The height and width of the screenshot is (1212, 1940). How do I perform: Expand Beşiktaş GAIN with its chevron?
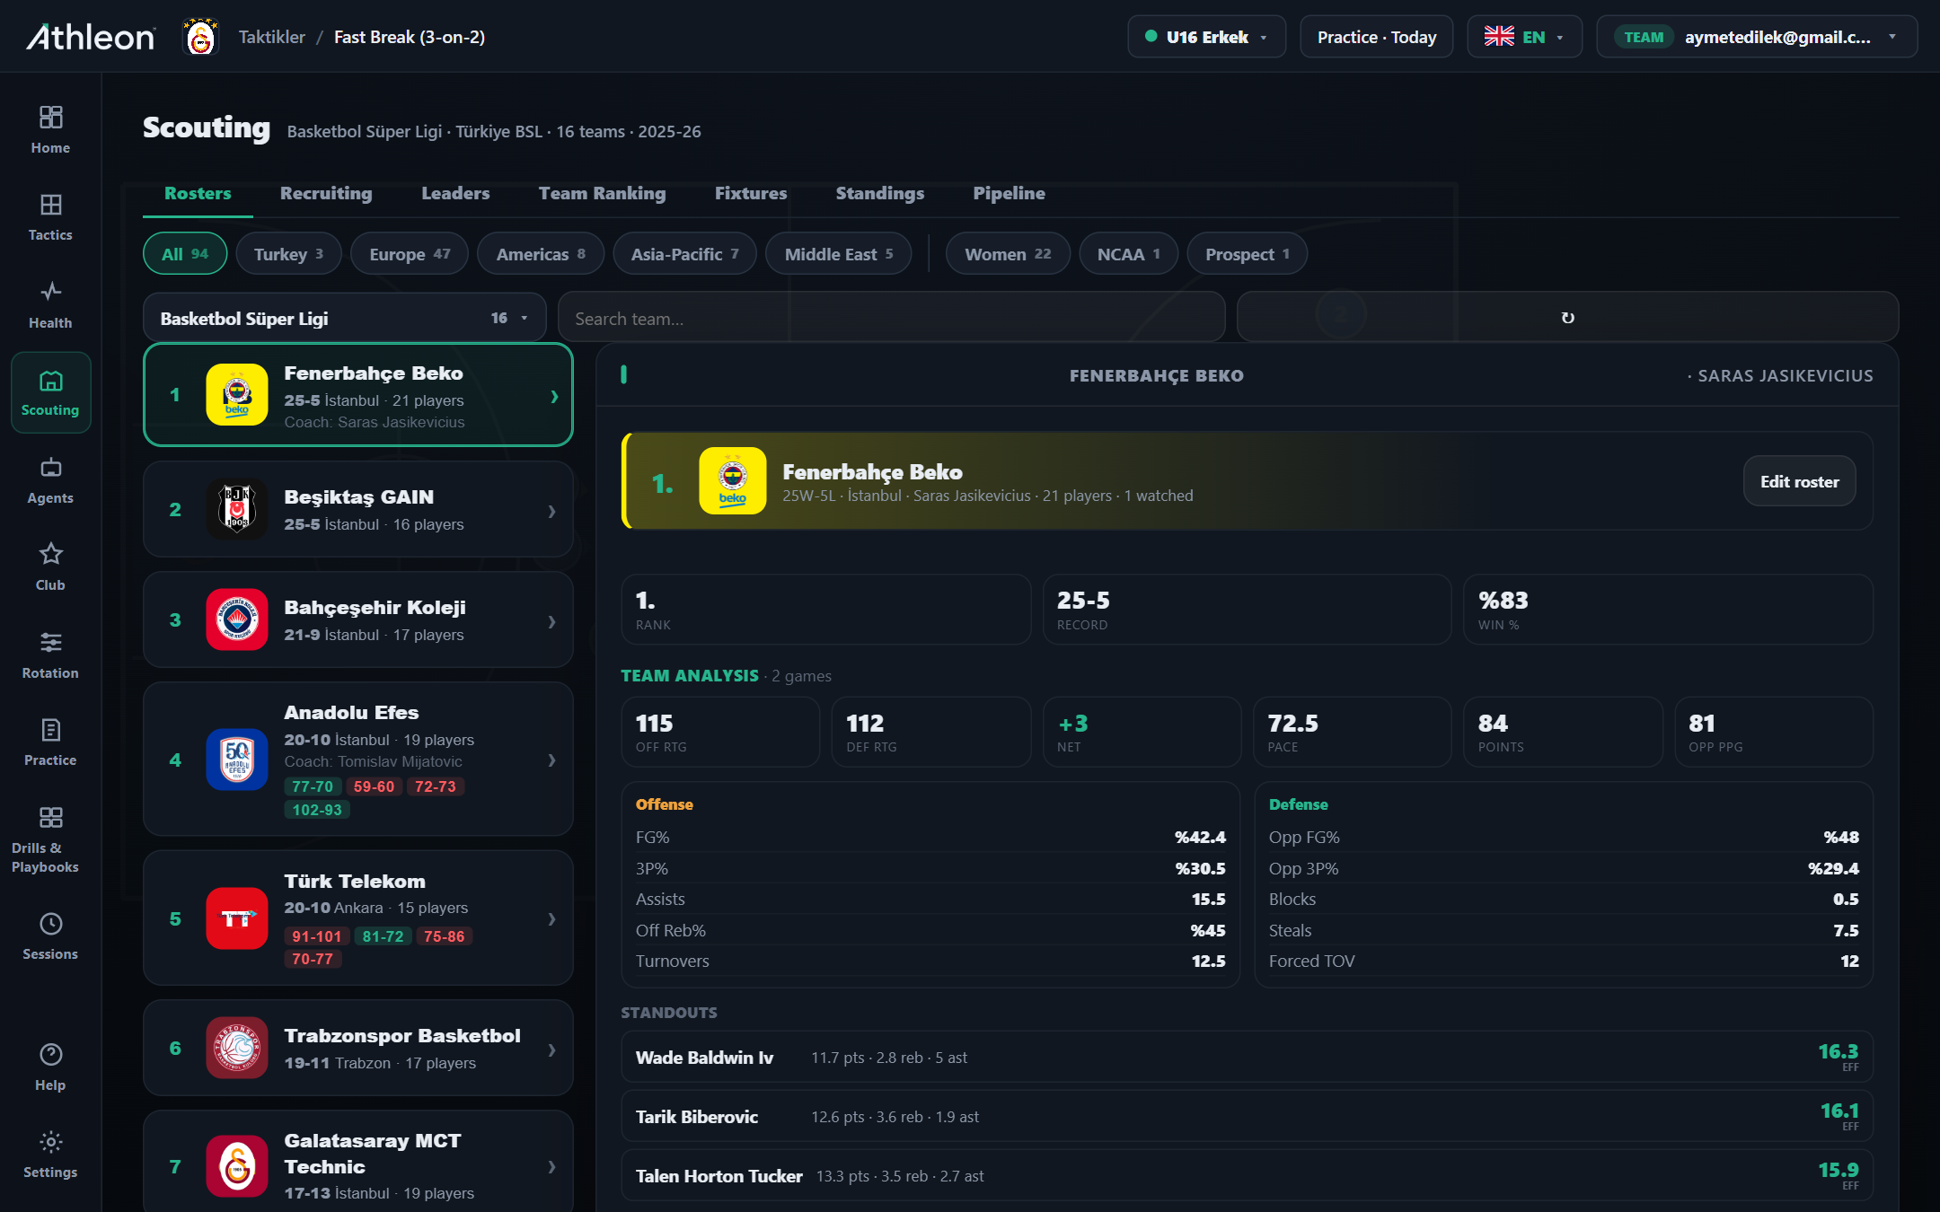coord(552,511)
